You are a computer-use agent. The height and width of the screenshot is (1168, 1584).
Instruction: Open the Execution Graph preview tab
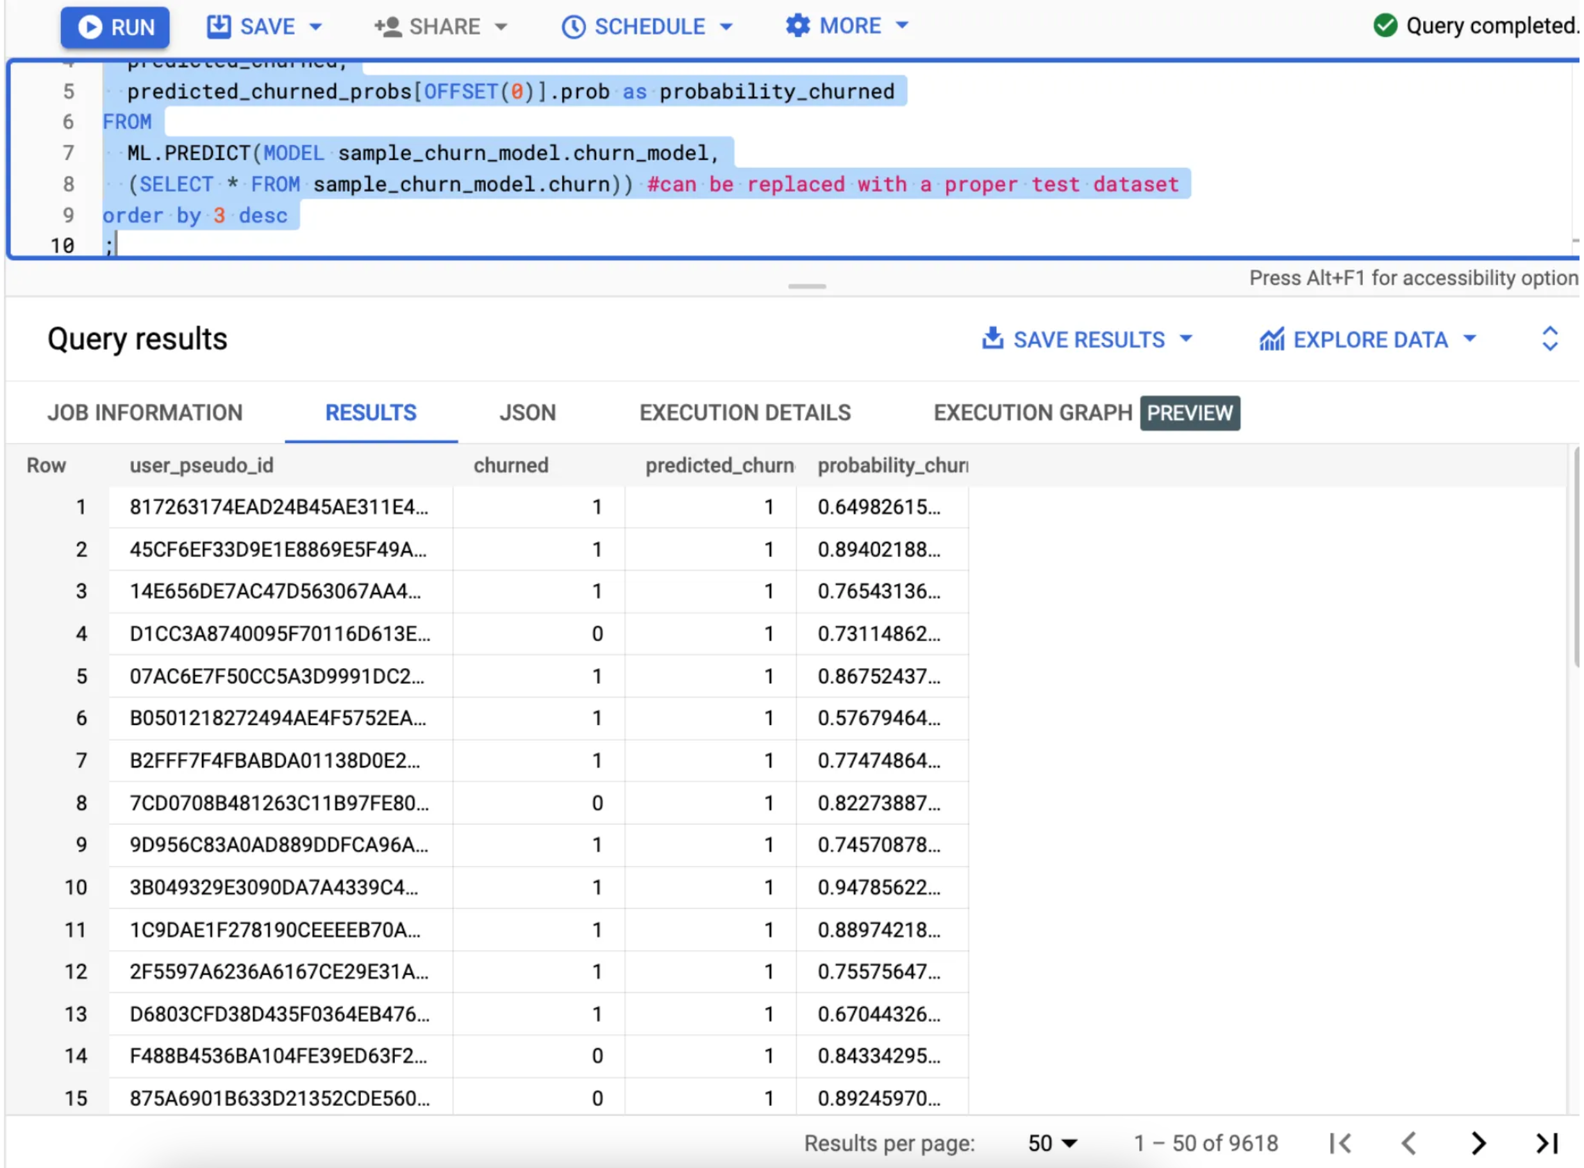click(x=1086, y=413)
